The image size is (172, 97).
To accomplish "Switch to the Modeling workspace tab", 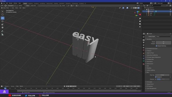I will [30, 4].
